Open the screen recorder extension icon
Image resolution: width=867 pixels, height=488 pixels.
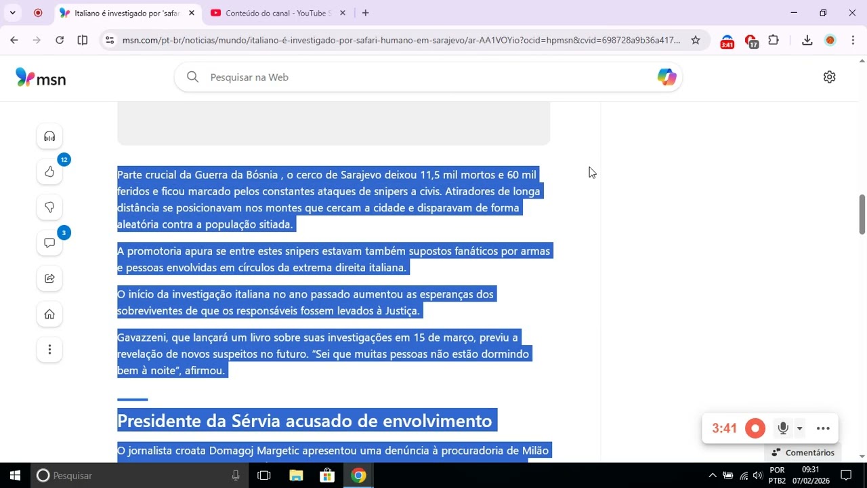[727, 41]
